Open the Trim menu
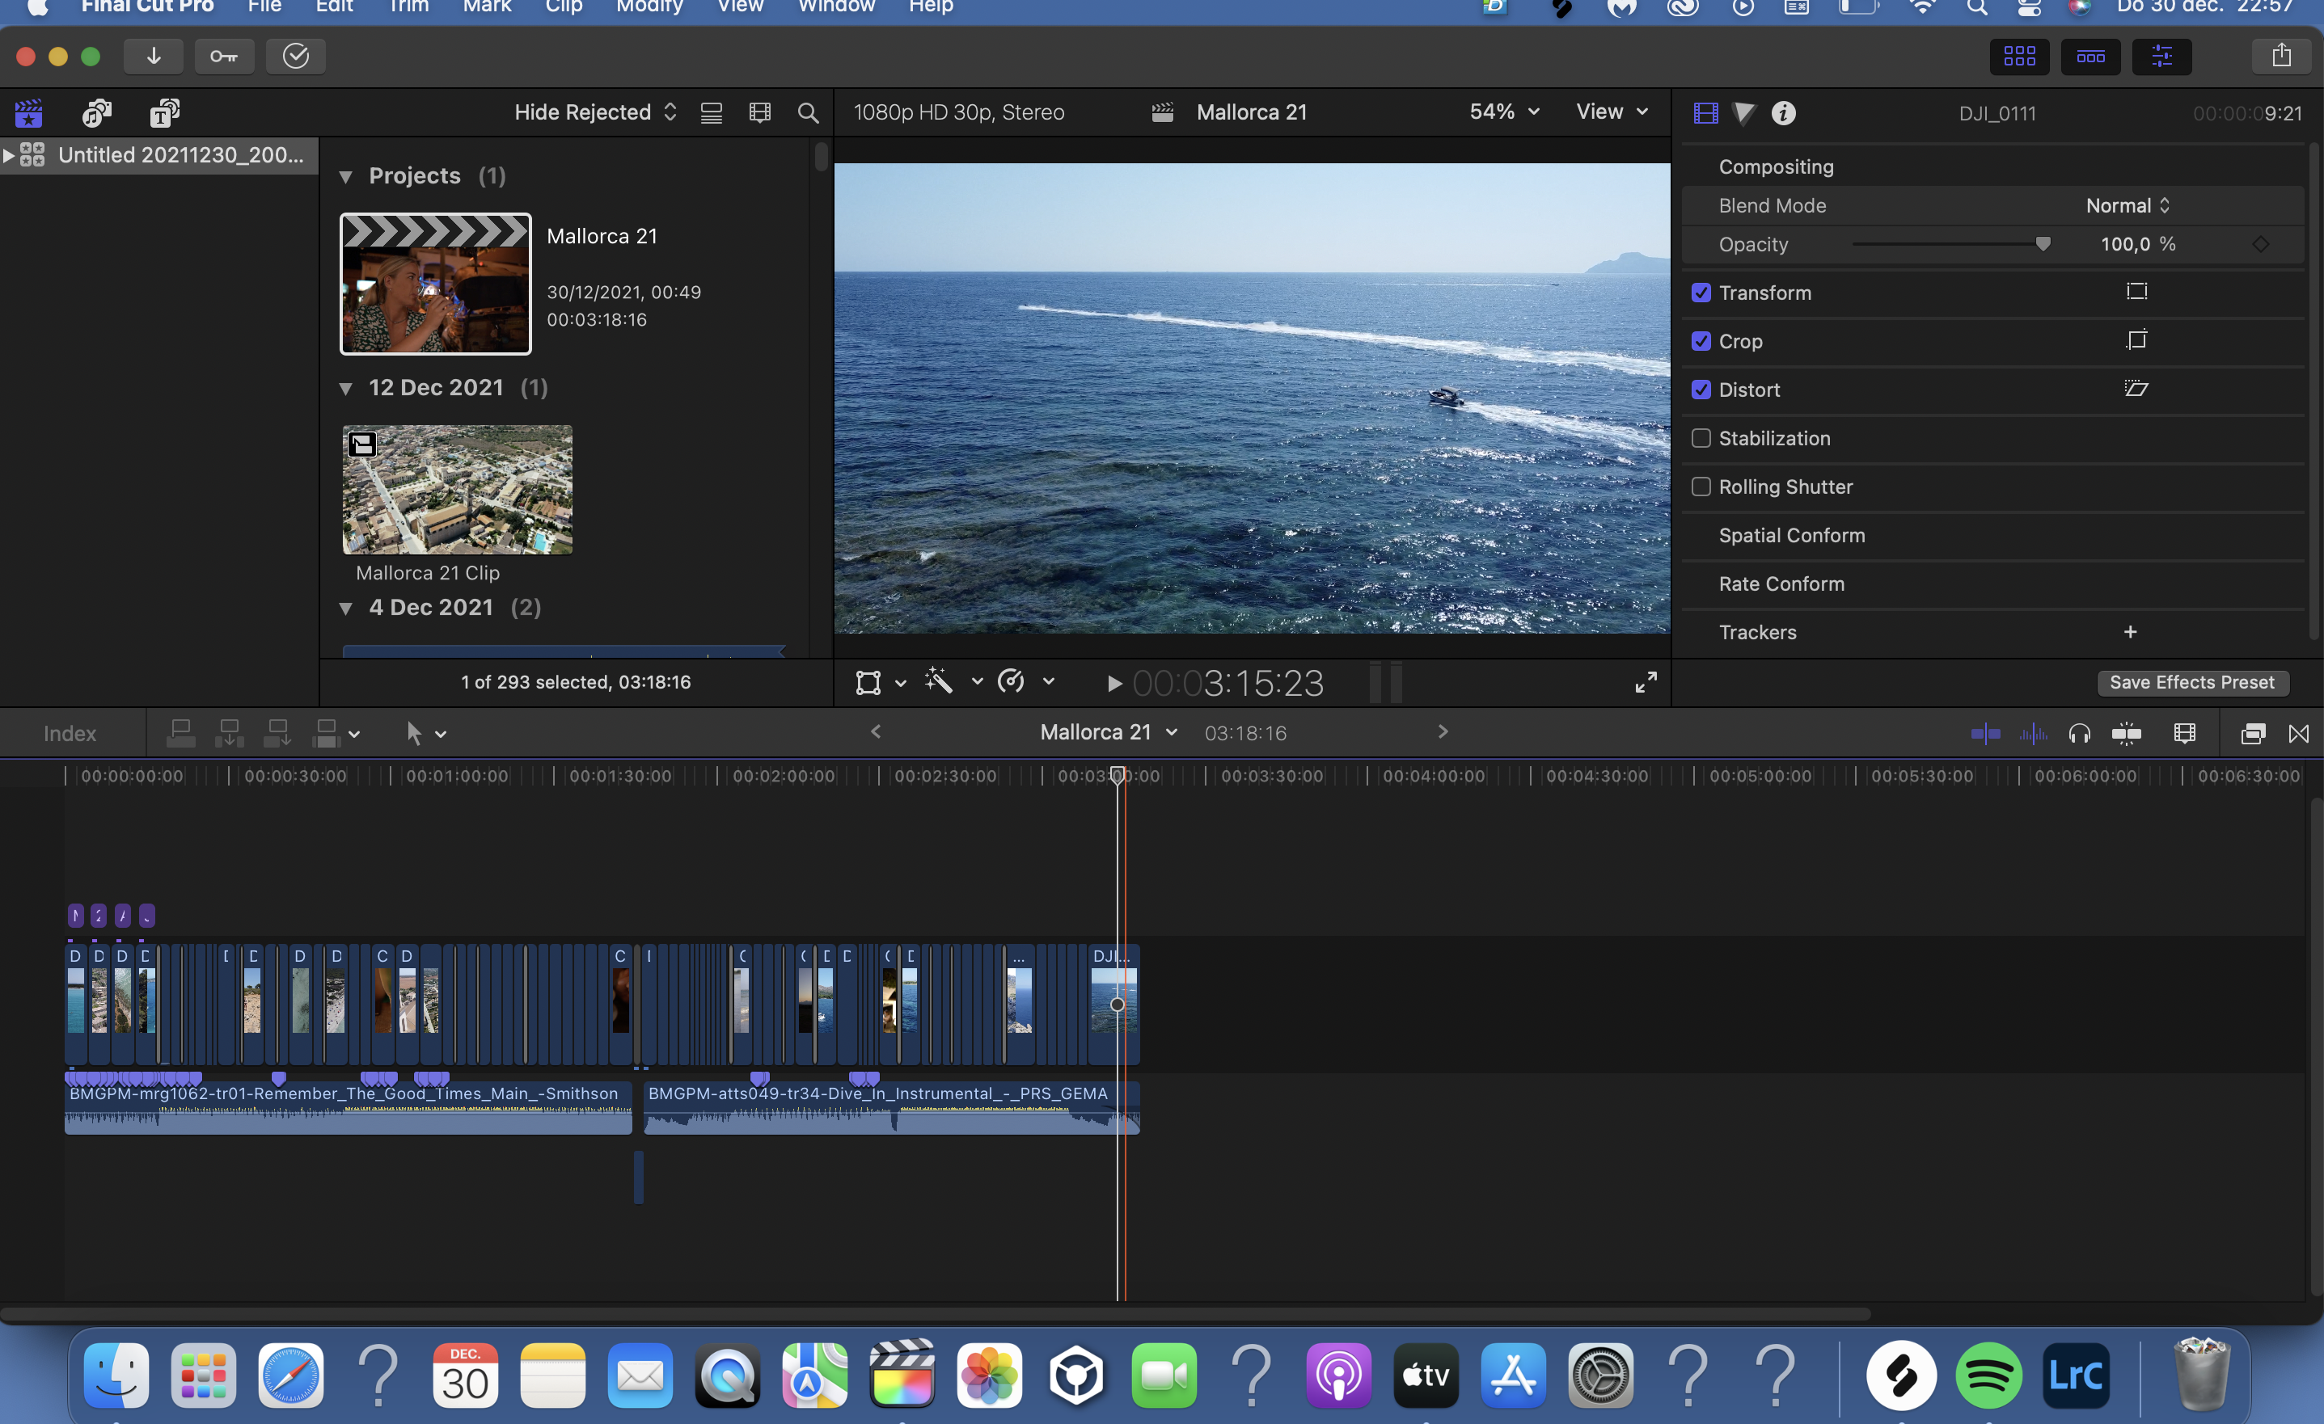Screen dimensions: 2324x1424 408,6
